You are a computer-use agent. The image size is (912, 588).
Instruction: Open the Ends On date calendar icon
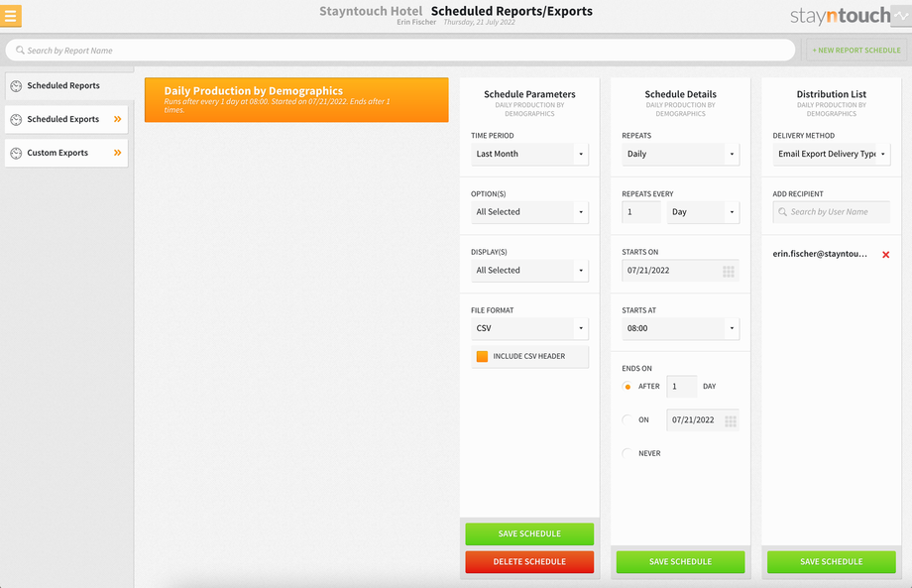731,421
